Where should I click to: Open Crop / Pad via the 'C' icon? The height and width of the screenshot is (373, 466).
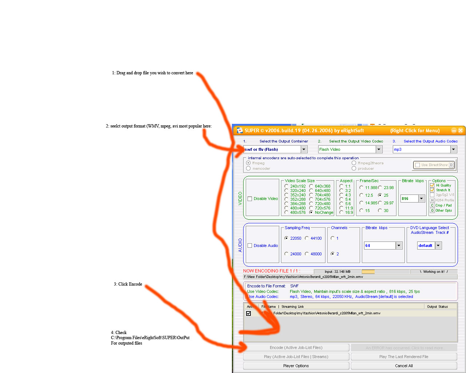tap(432, 205)
